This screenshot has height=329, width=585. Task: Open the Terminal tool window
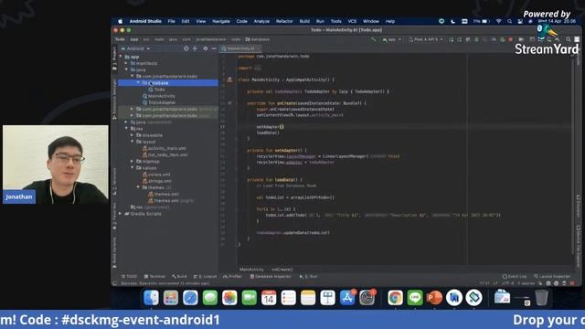click(154, 276)
